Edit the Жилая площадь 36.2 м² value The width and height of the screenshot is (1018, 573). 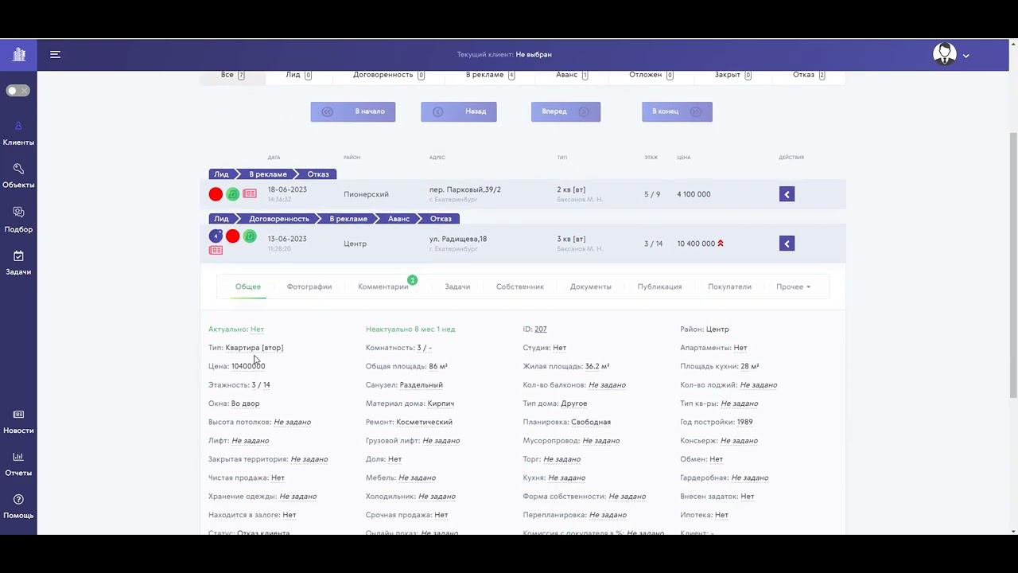597,366
